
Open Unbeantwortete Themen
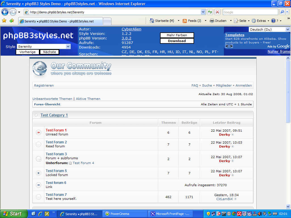point(52,99)
